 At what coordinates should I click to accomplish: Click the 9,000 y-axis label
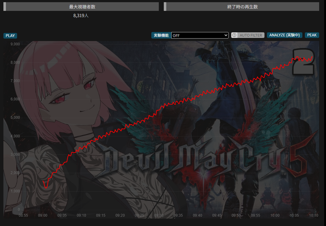[x=15, y=44]
